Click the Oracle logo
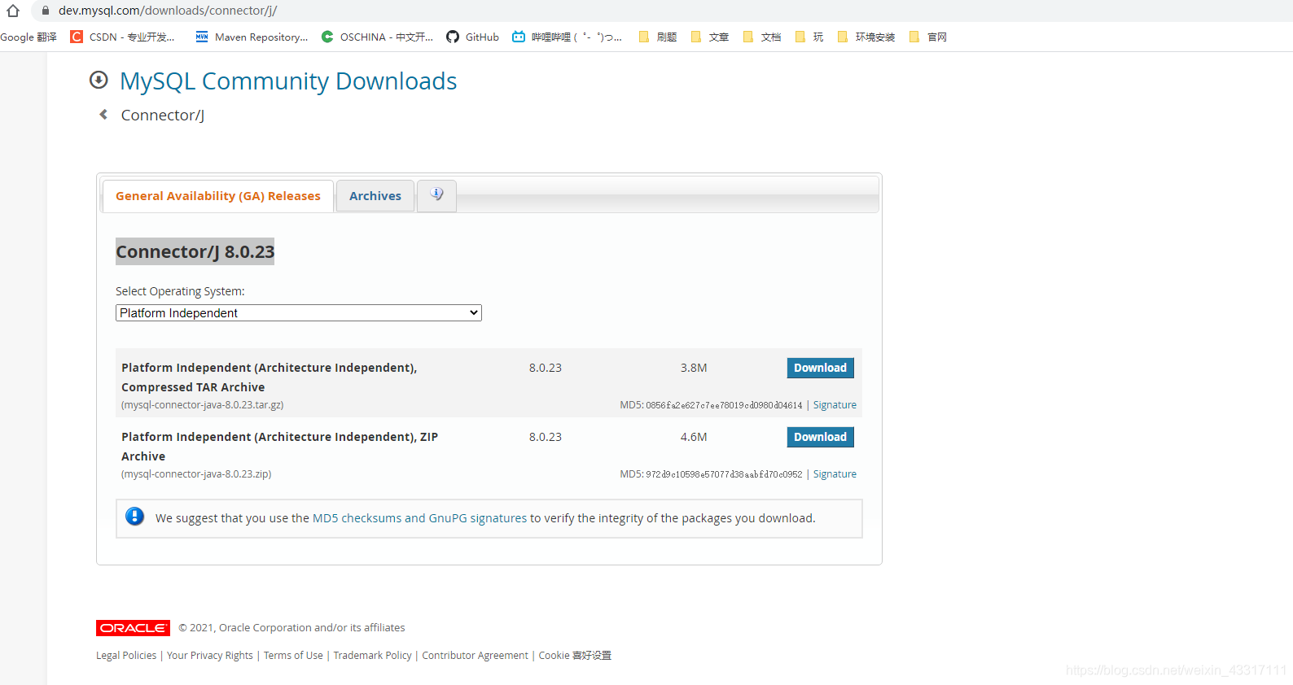This screenshot has height=685, width=1293. tap(133, 628)
